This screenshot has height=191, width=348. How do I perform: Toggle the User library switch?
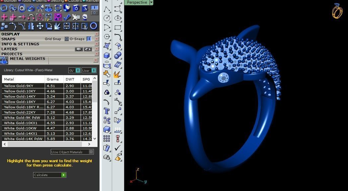(x=94, y=71)
